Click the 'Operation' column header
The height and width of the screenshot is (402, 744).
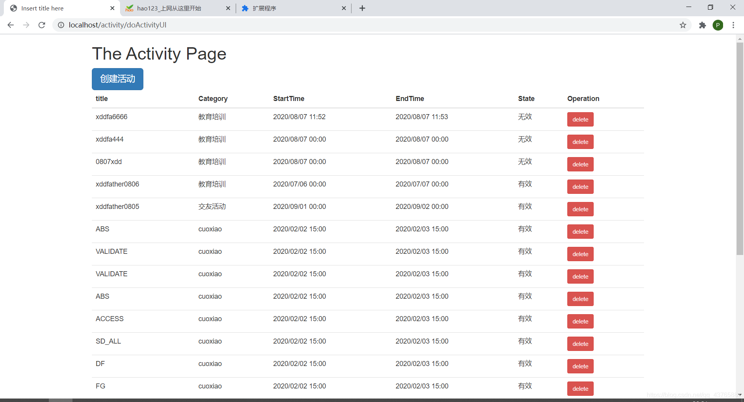coord(583,99)
